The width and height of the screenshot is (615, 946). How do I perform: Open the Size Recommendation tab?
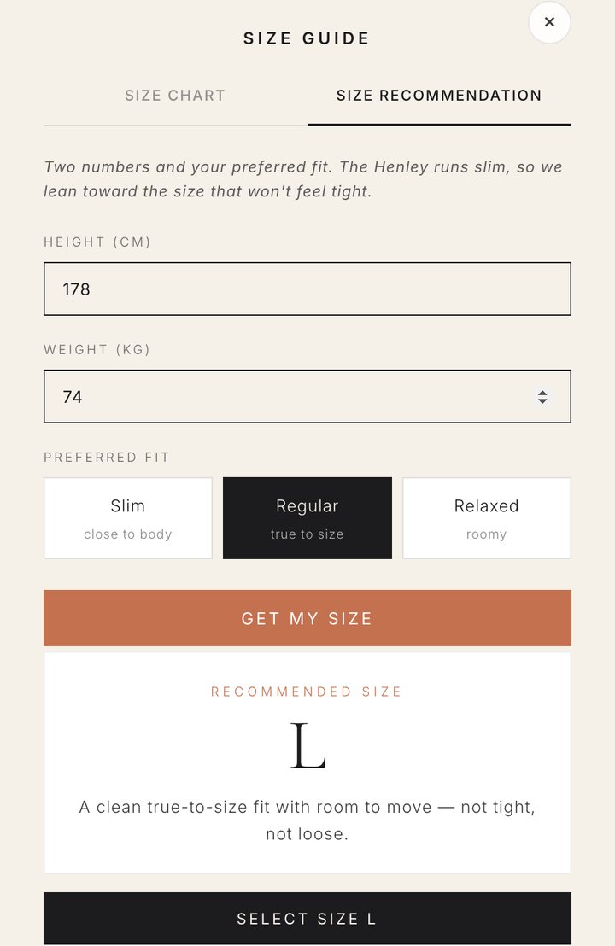point(439,96)
